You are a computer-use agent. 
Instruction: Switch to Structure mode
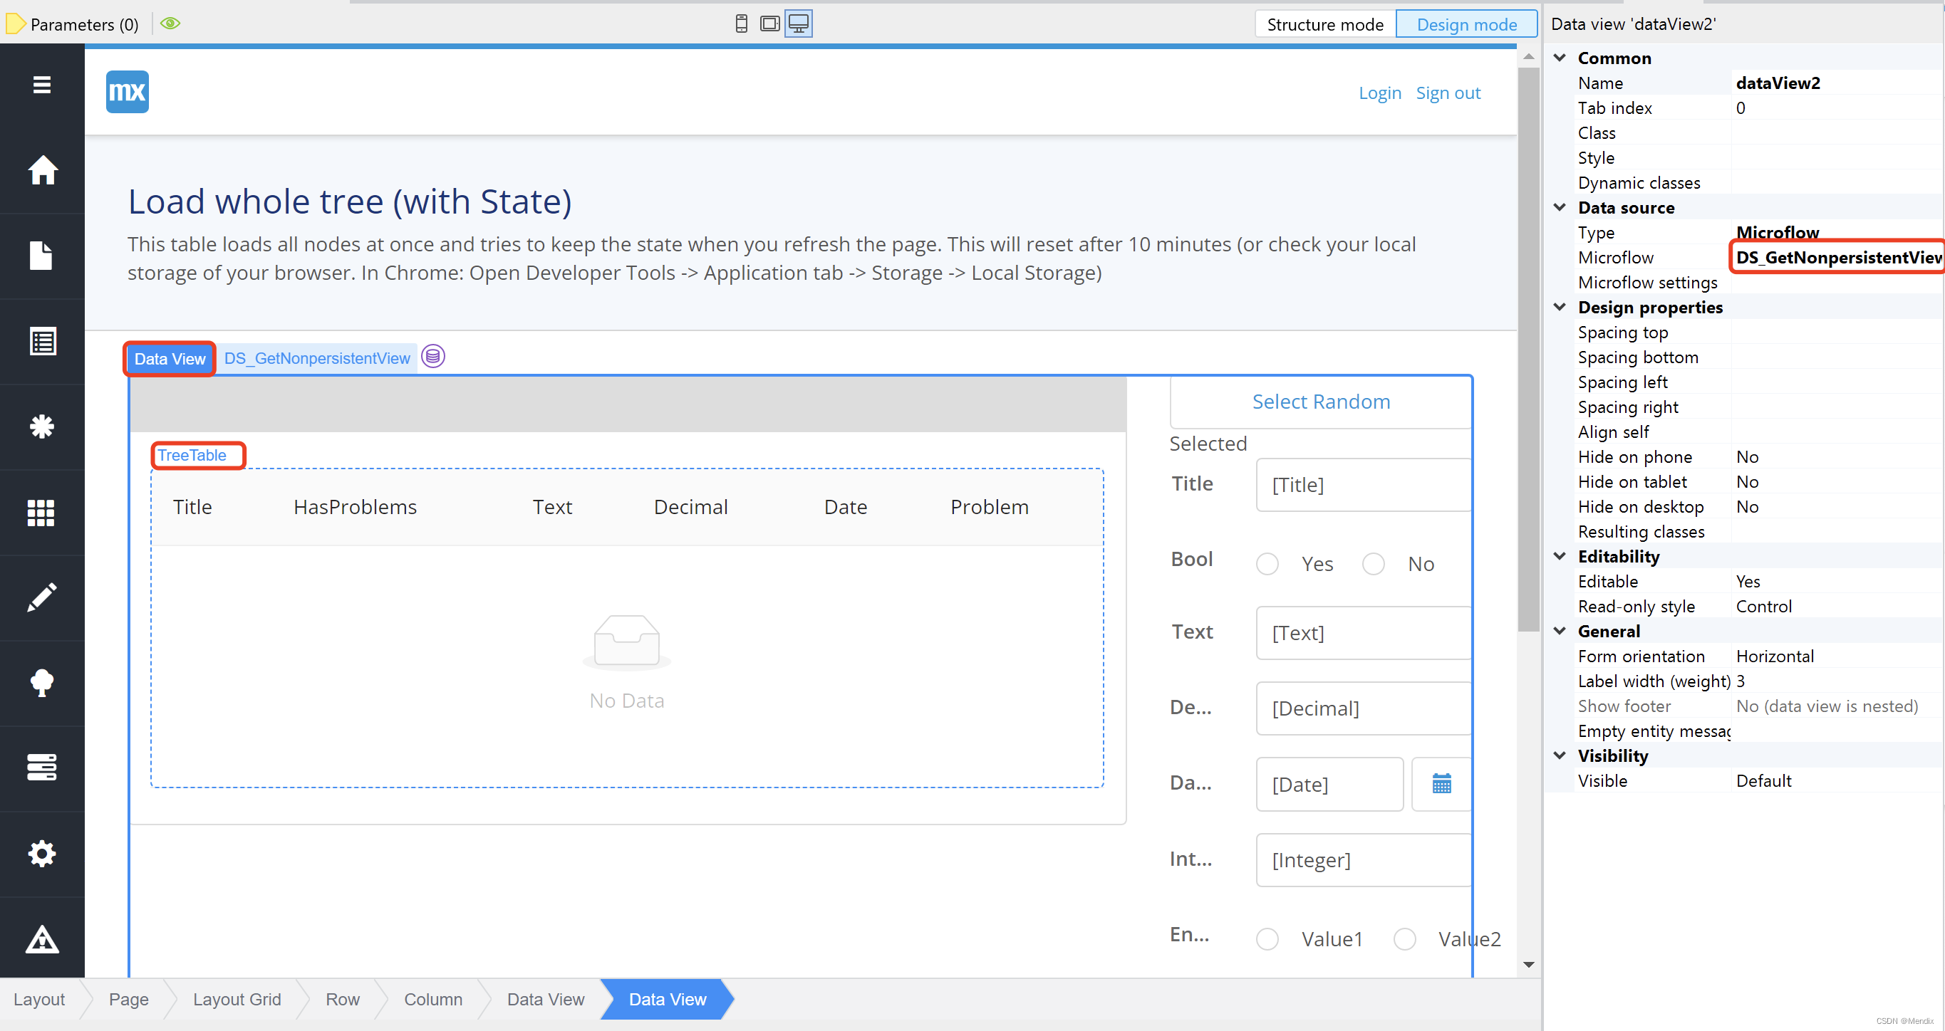coord(1325,24)
